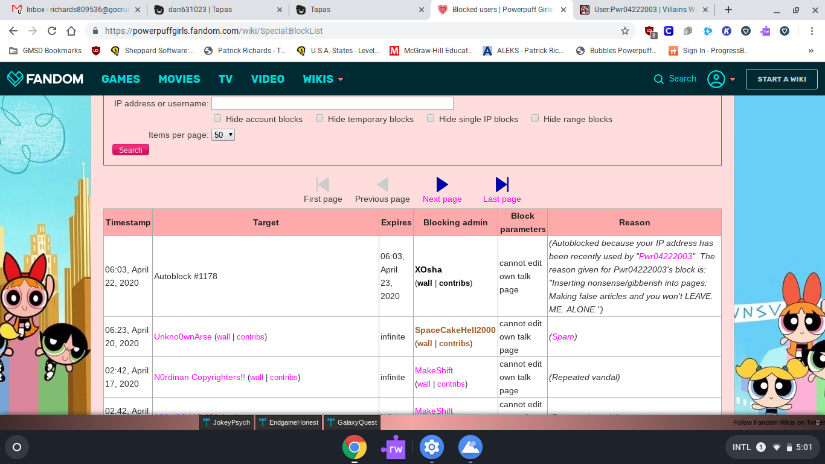The height and width of the screenshot is (464, 825).
Task: Expand the bookmarks bar overflow chevron
Action: pos(811,51)
